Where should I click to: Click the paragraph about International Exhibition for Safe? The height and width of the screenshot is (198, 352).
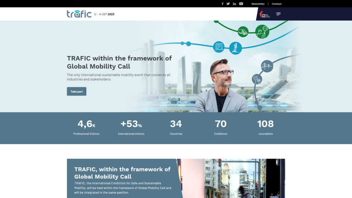[123, 188]
